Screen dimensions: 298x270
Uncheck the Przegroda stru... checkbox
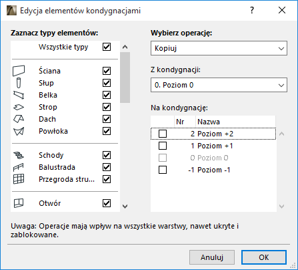pyautogui.click(x=107, y=179)
